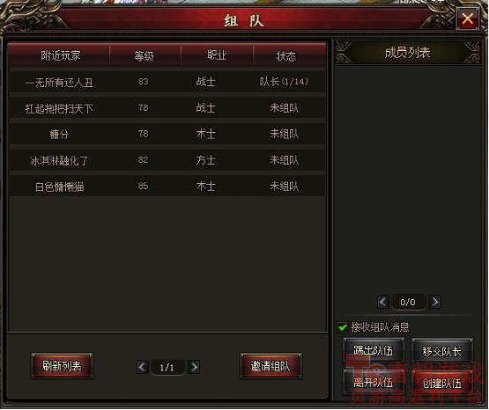Select player 白色慵懒猫 row
The height and width of the screenshot is (410, 489).
point(167,187)
